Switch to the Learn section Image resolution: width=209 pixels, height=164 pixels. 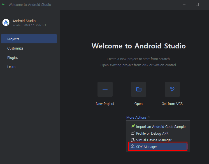(x=11, y=67)
